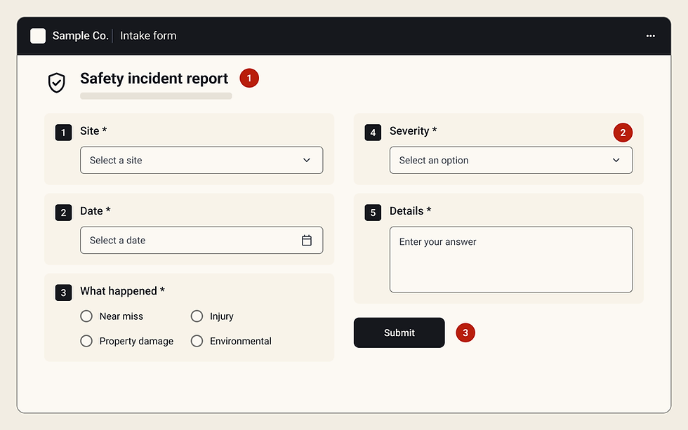
Task: Click the progress bar under the title
Action: pyautogui.click(x=156, y=96)
